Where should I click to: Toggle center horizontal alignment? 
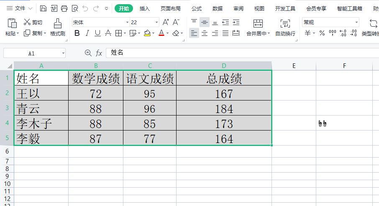[205, 33]
